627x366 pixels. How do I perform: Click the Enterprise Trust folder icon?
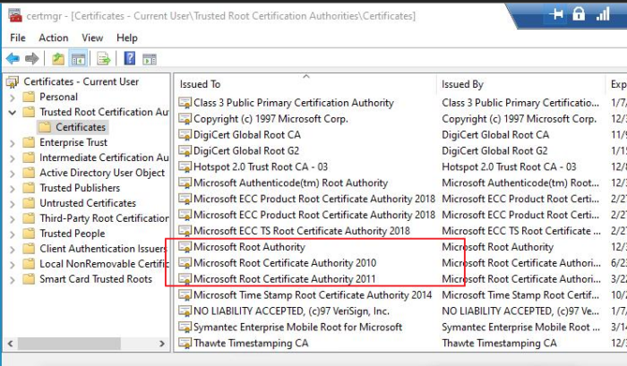tap(29, 142)
